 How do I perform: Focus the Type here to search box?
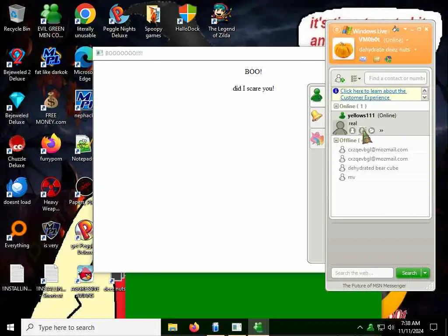[x=91, y=327]
